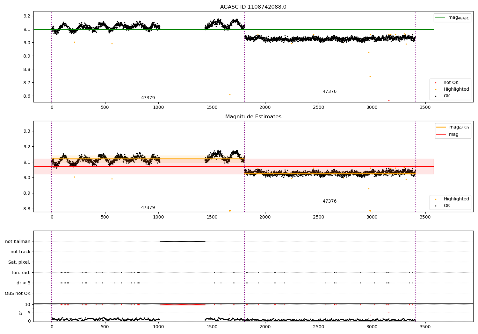
Task: Click the 'Magnitude Estimates' subplot title
Action: pos(253,117)
